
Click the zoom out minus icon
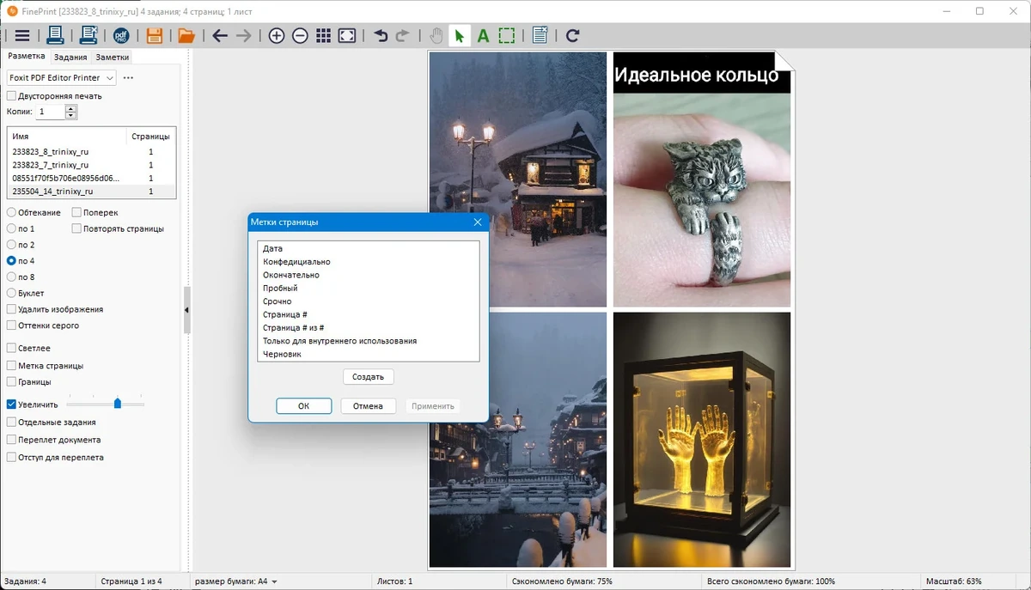300,35
